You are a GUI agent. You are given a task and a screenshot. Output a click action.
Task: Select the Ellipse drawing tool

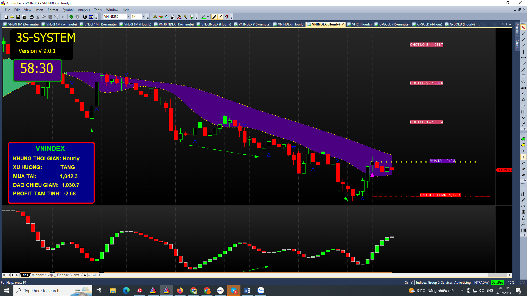[x=523, y=82]
